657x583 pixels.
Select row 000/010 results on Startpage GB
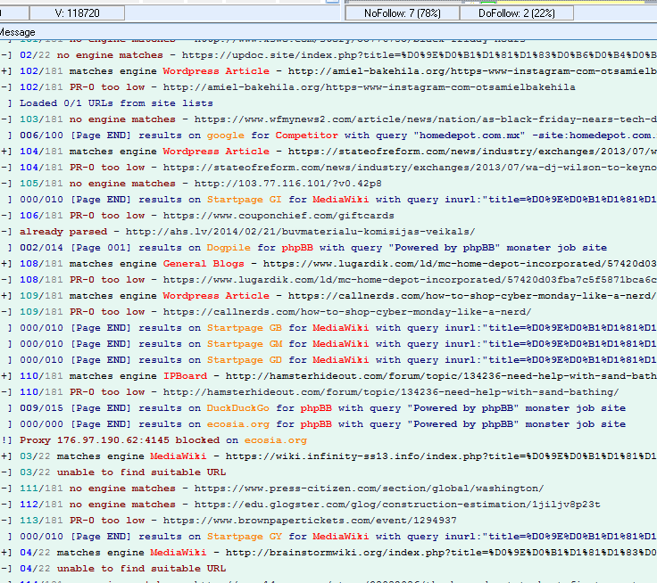[328, 328]
